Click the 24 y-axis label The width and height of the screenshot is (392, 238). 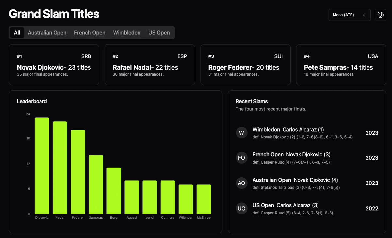click(28, 114)
